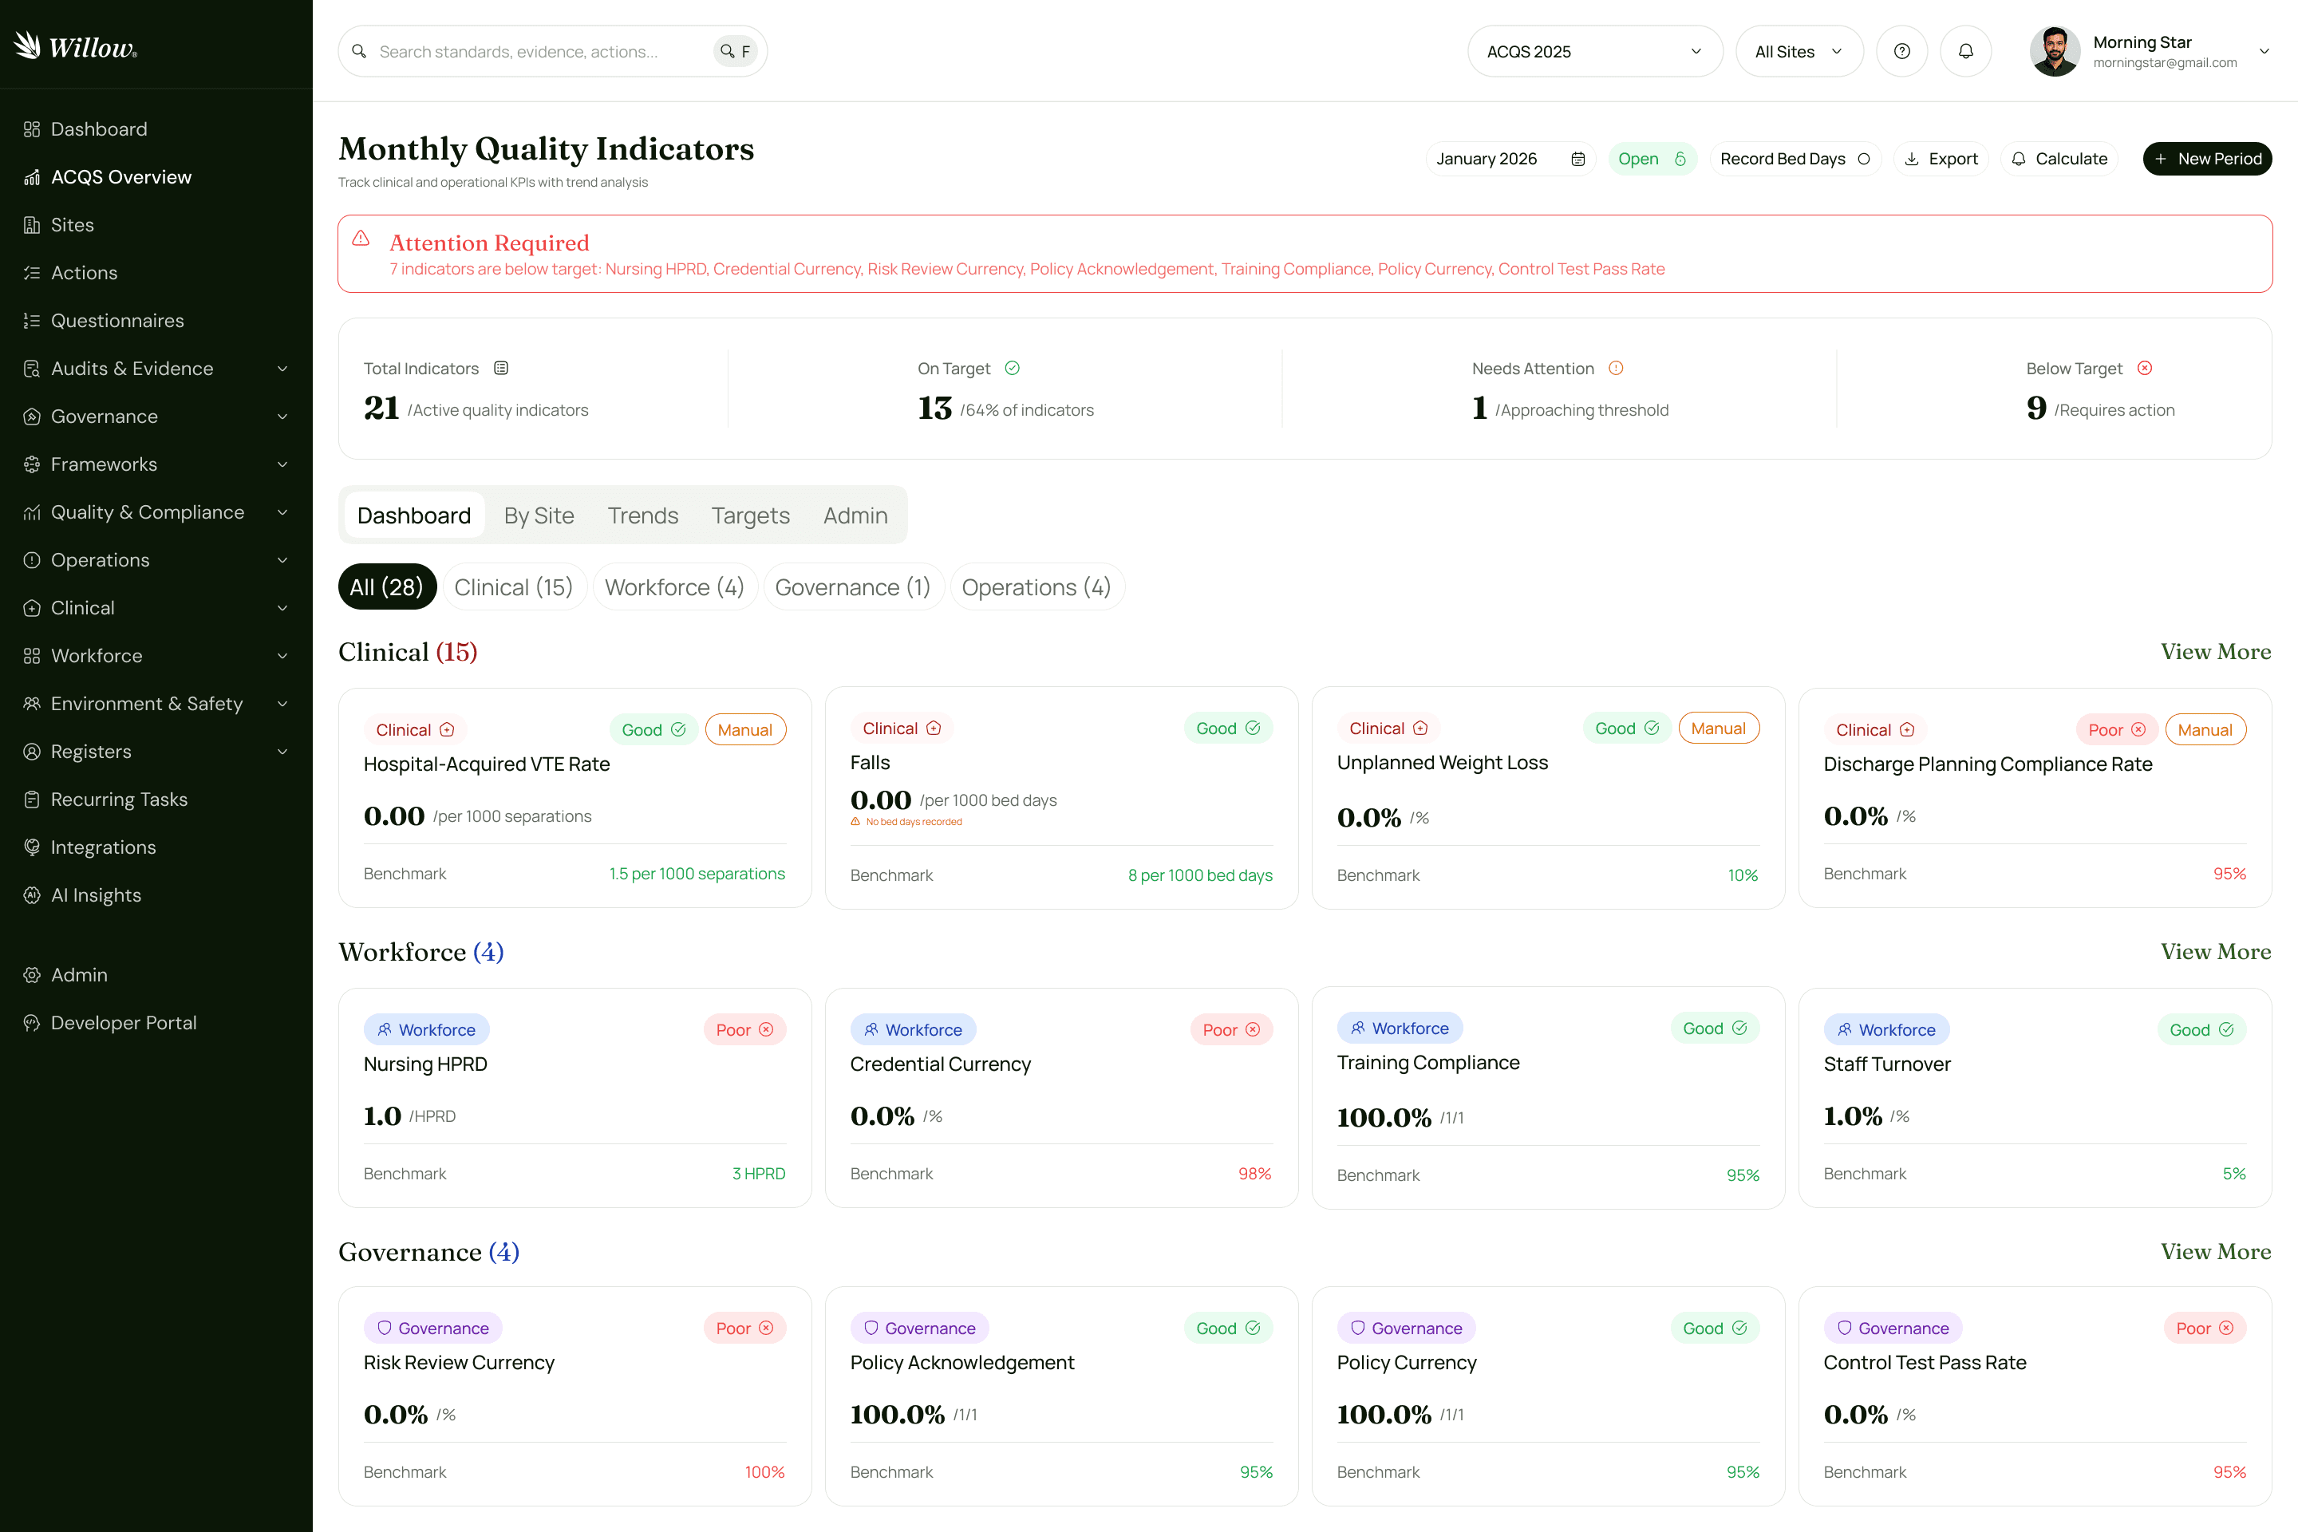
Task: Select the All (28) filter chip
Action: [x=387, y=586]
